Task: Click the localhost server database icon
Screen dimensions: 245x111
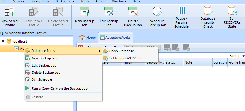Action: (x=9, y=41)
